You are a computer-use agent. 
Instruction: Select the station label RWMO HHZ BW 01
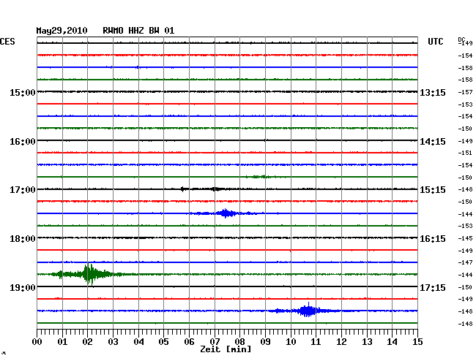click(138, 31)
